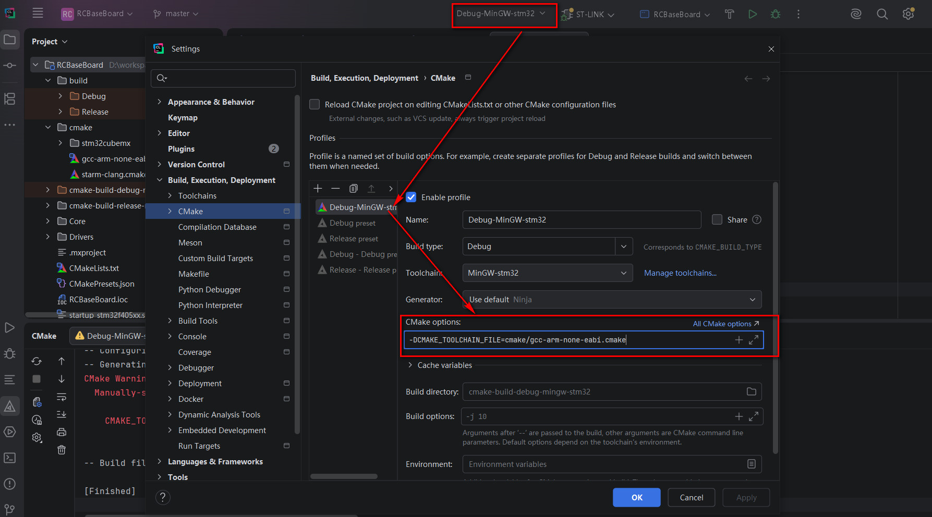Click the profile details vertical scrollbar
Viewport: 932px width, 517px height.
(x=775, y=318)
